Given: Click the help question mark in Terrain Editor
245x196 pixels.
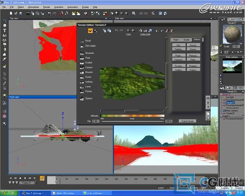Looking at the screenshot, I should click(208, 107).
